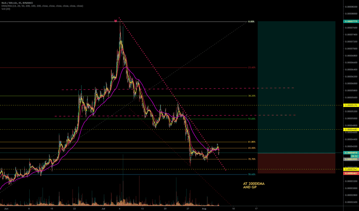Viewport: 359px width, 211px height.
Task: Click the '13' date on the time axis
Action: pyautogui.click(x=143, y=209)
